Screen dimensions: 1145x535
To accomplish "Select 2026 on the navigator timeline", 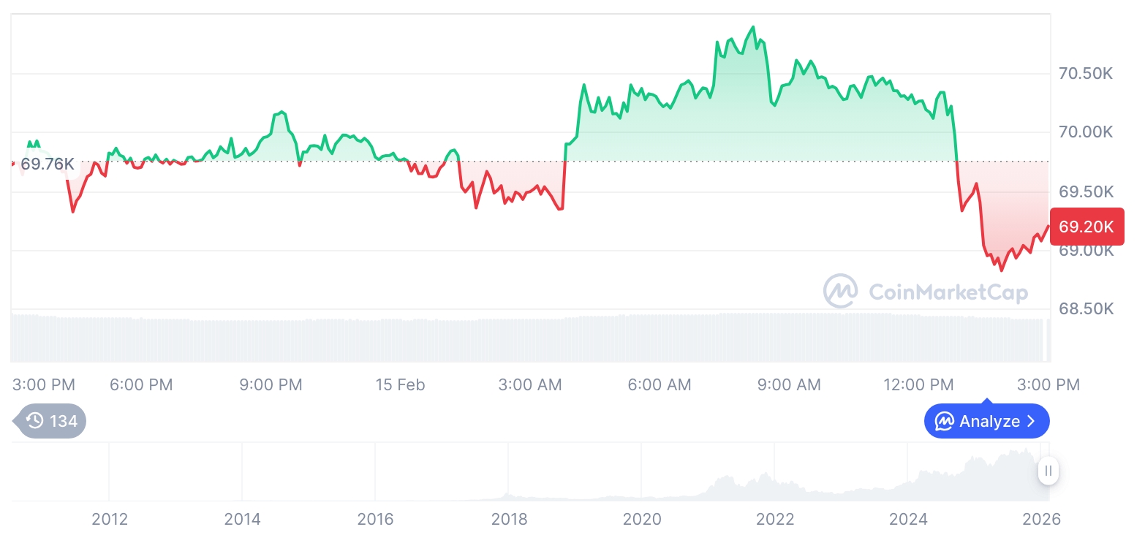I will [1041, 520].
